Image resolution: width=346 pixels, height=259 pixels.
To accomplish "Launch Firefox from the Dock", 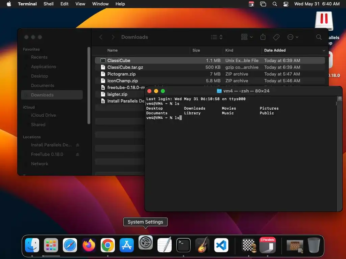I will 89,245.
